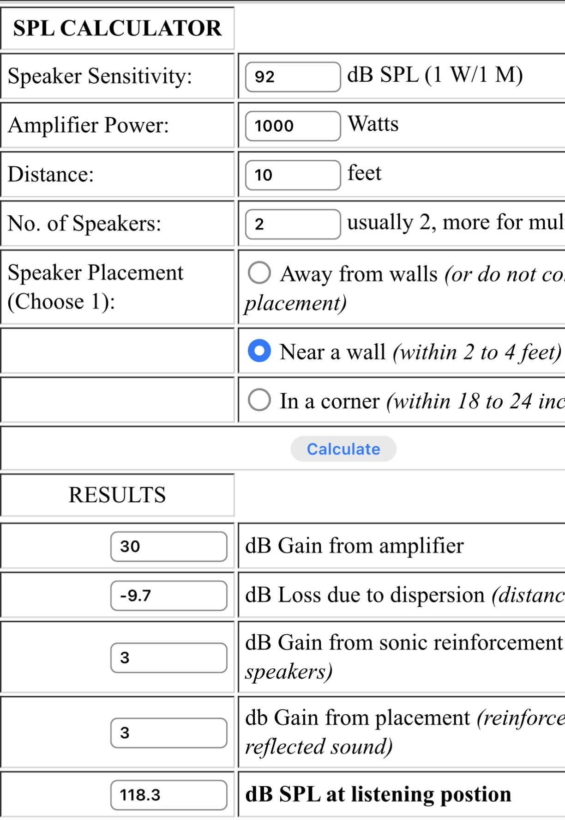Image resolution: width=565 pixels, height=820 pixels.
Task: Click the Distance in feet input
Action: tap(293, 175)
